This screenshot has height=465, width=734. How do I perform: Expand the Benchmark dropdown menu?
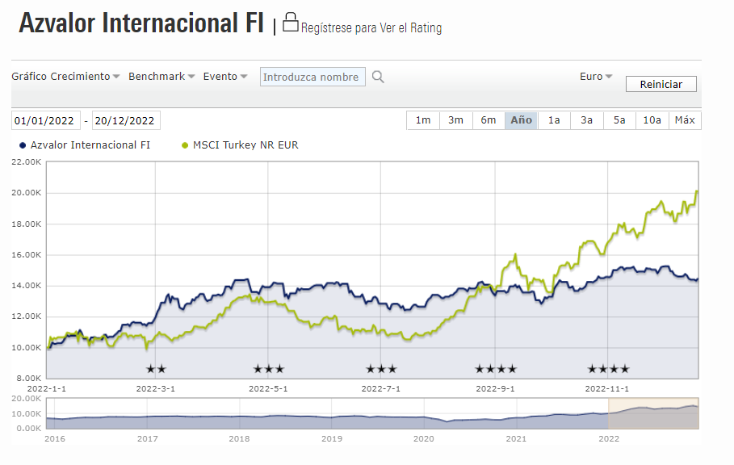pos(161,76)
